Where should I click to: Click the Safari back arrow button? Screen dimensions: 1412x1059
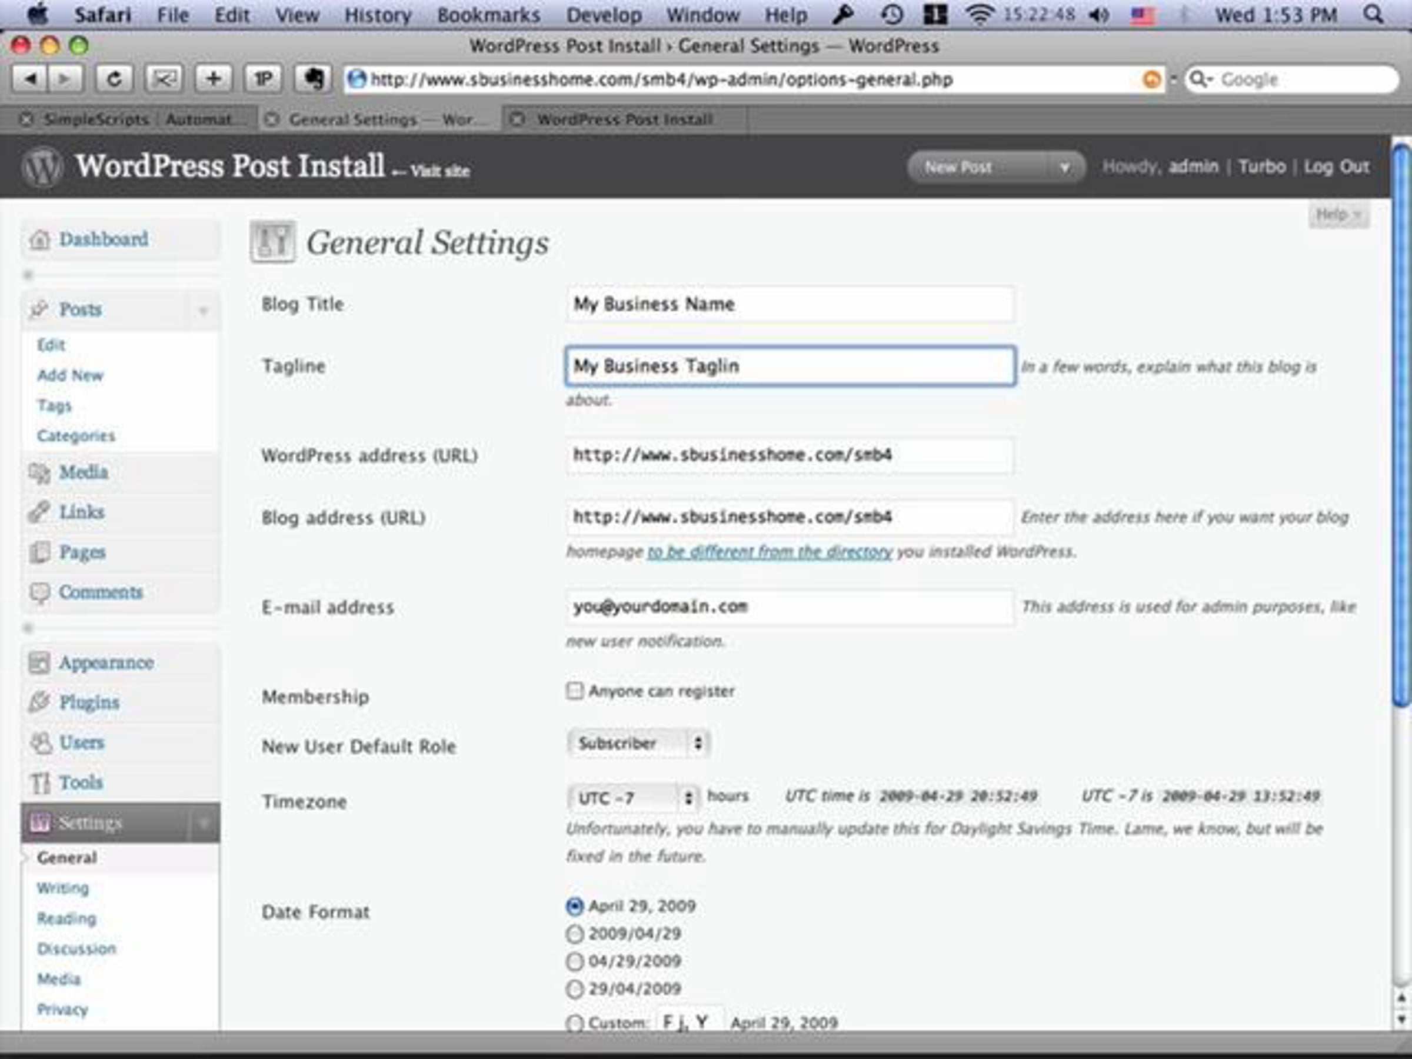click(x=29, y=79)
